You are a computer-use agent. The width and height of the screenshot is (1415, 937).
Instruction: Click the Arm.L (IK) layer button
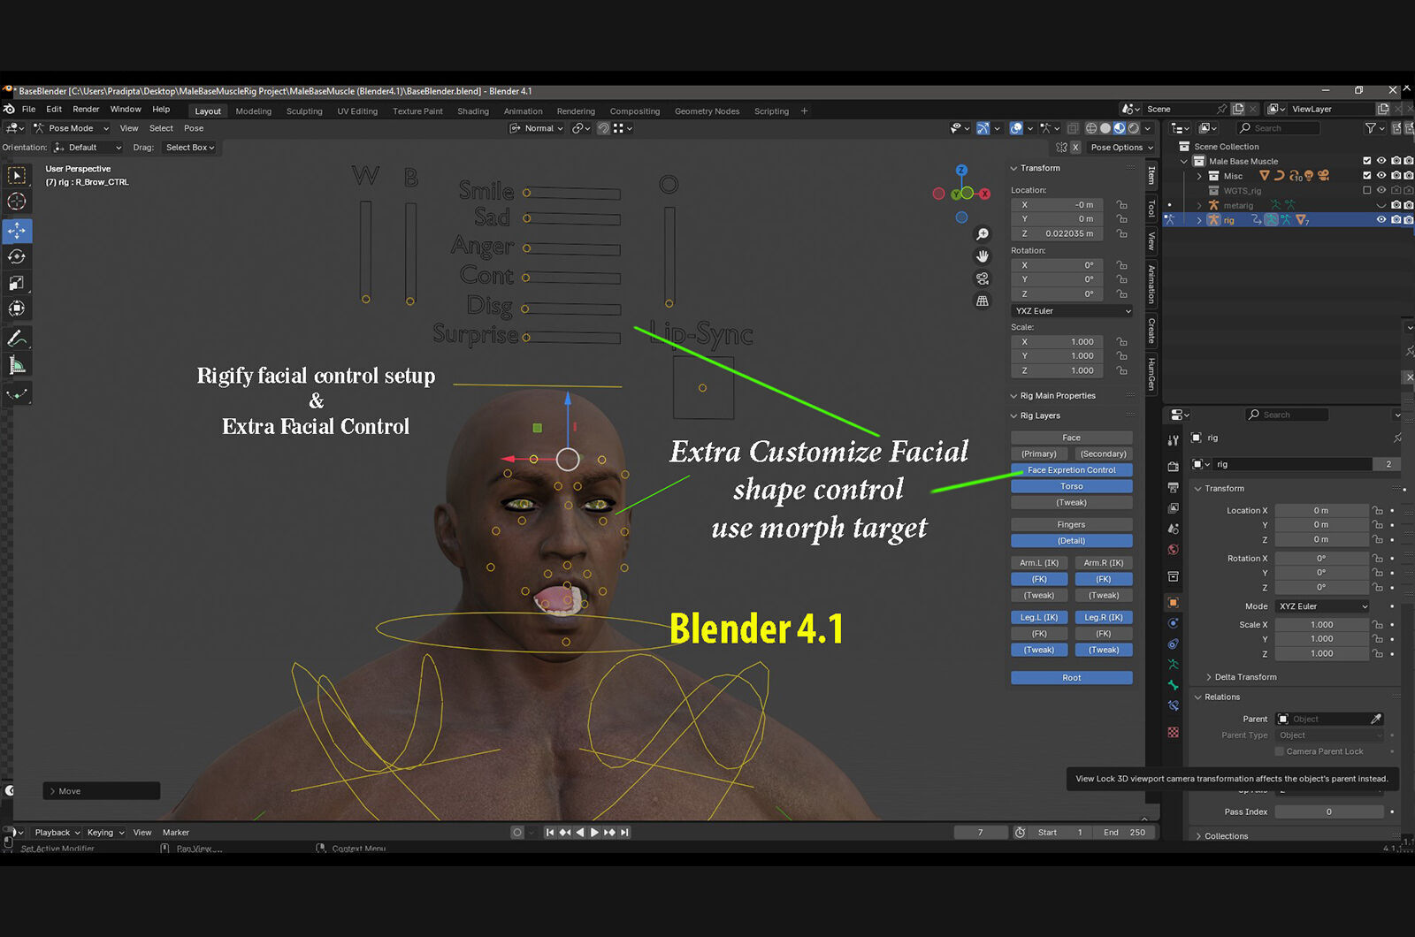(x=1039, y=563)
